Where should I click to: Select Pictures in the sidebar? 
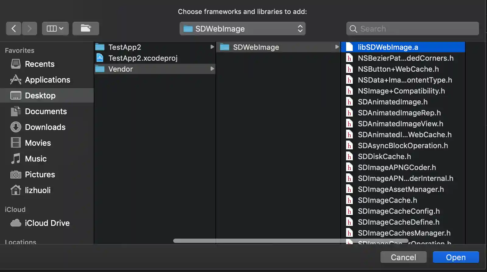tap(40, 175)
